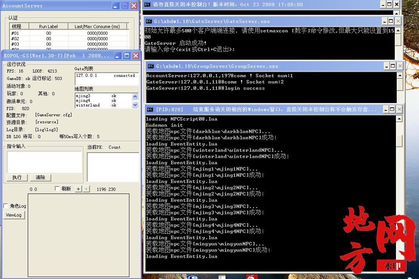
Task: Click the up arrow in the GroupServer console scrollbar
Action: click(x=400, y=75)
